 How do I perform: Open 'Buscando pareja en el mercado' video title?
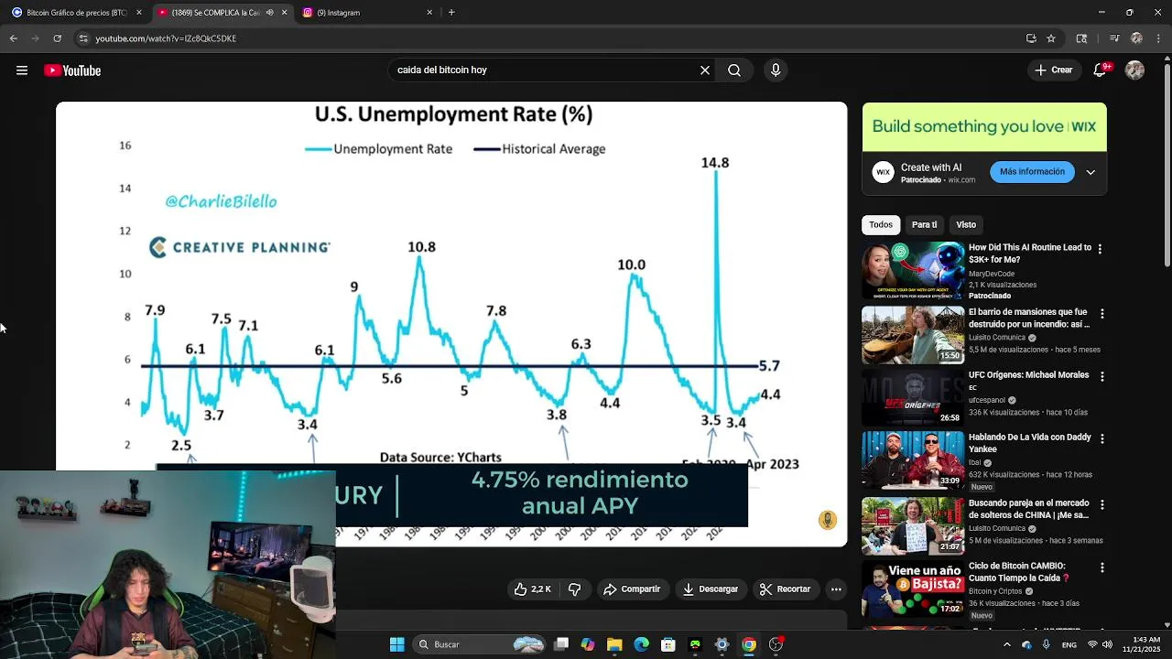pos(1029,509)
